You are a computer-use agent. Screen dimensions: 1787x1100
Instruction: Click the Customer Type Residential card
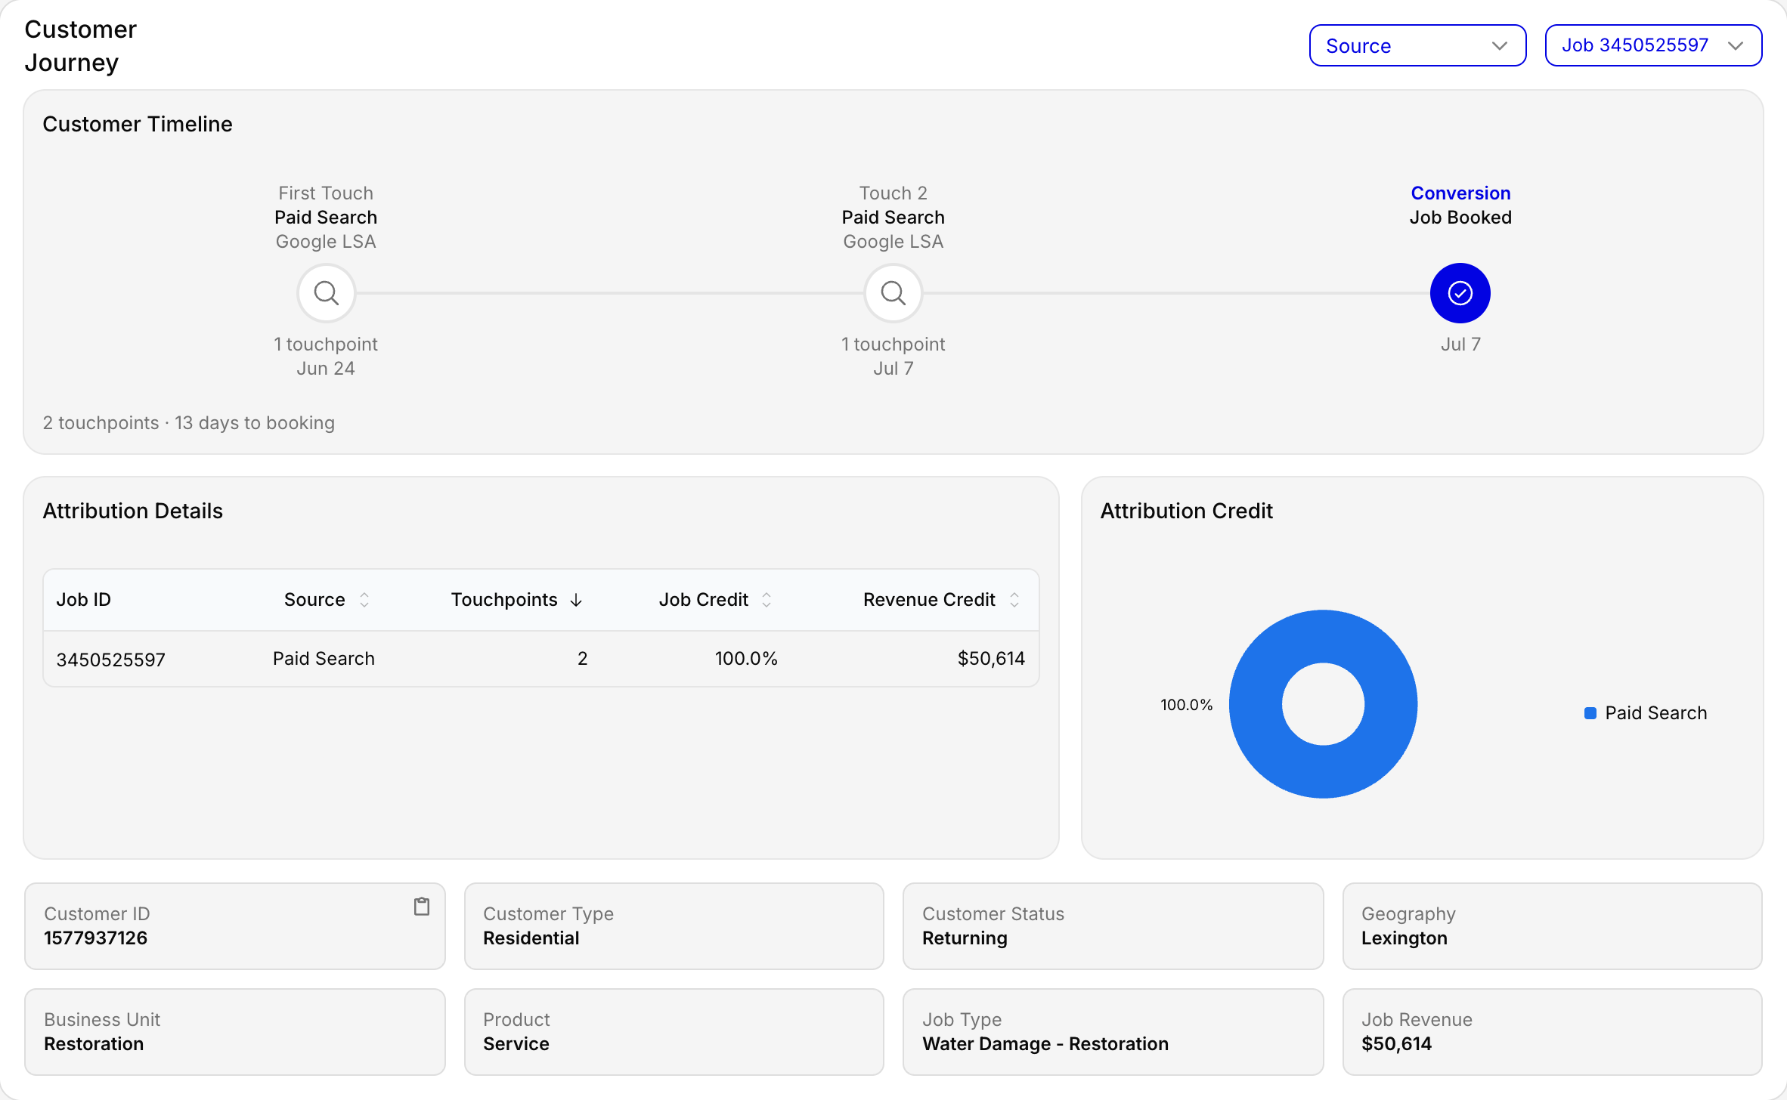point(674,926)
